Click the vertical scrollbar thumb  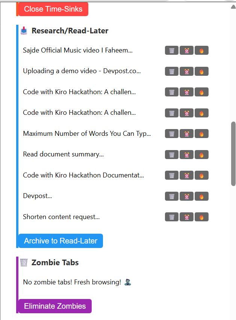pyautogui.click(x=233, y=154)
